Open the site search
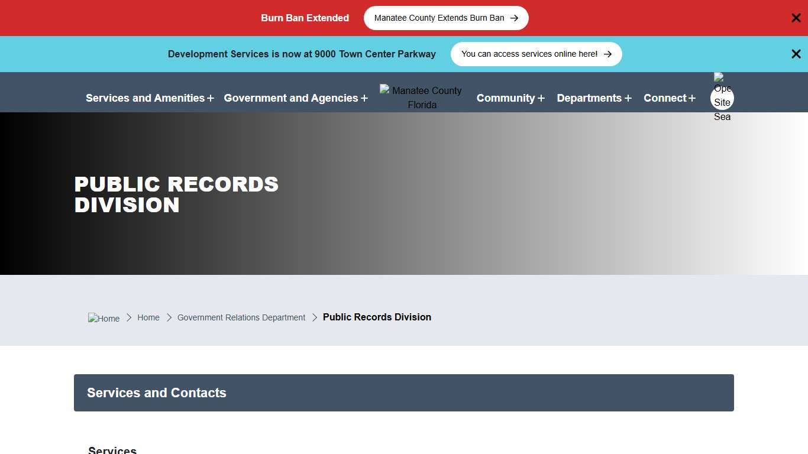This screenshot has width=808, height=454. click(x=722, y=98)
